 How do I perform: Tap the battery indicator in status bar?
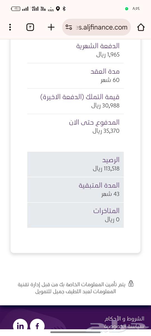tap(16, 9)
